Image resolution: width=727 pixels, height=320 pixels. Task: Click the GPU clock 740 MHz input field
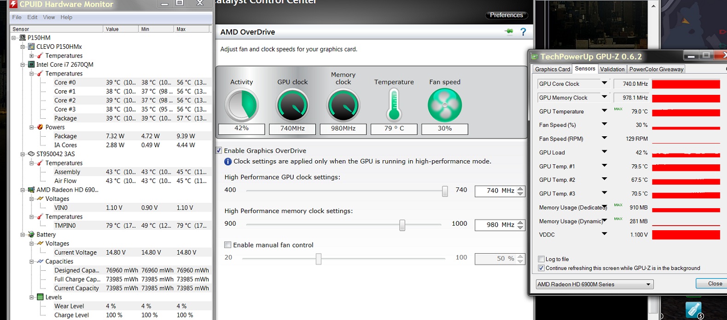[x=494, y=191]
